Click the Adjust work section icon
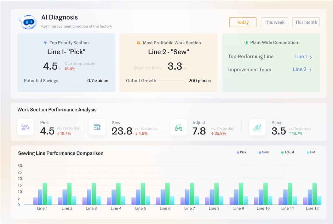 [x=178, y=127]
